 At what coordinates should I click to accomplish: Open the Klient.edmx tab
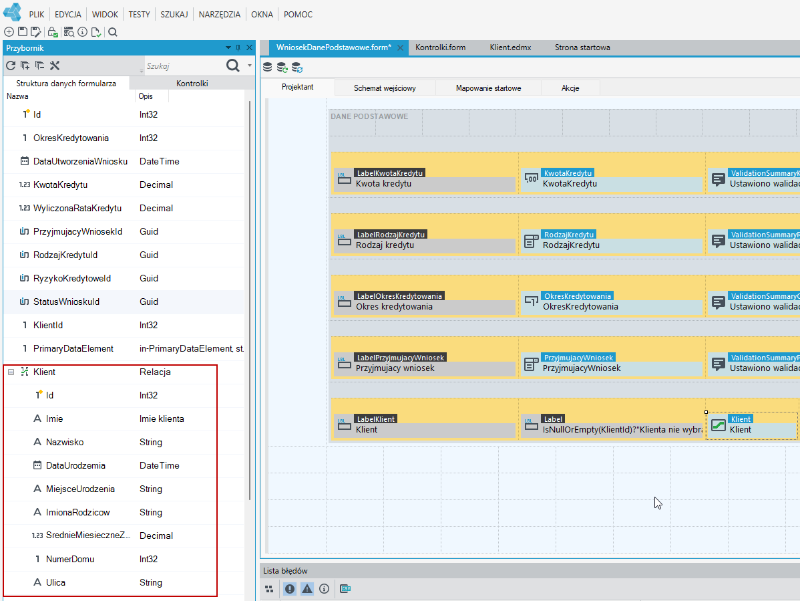tap(510, 47)
